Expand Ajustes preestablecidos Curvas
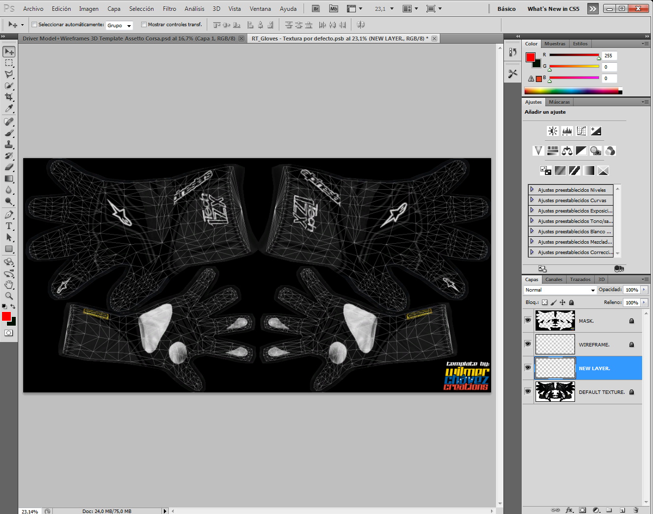Image resolution: width=653 pixels, height=514 pixels. click(532, 200)
